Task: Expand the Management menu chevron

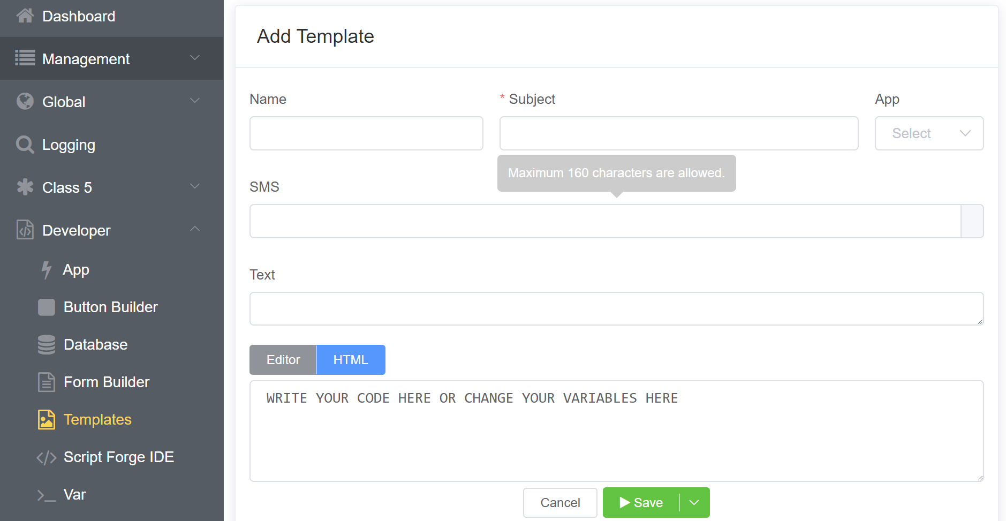Action: tap(195, 58)
